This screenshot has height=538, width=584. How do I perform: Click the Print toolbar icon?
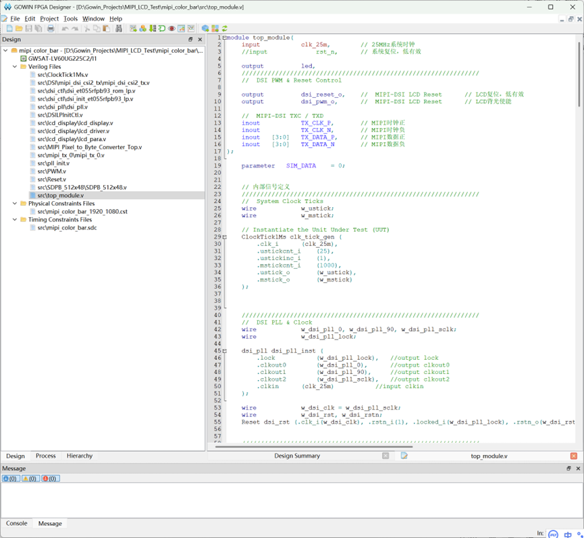(x=51, y=28)
